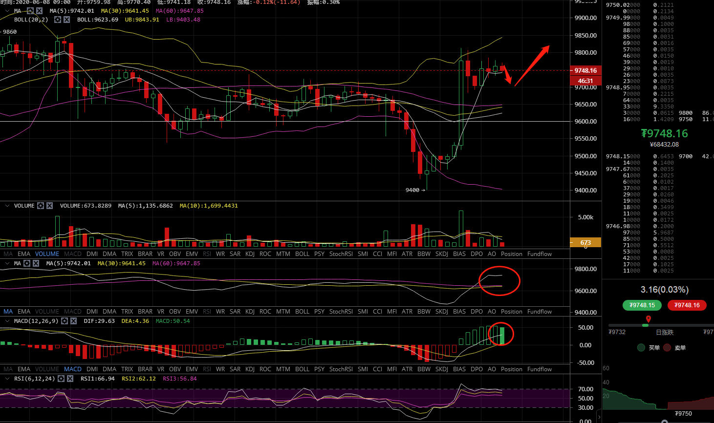Select BOLL tab in row under volume chart

pyautogui.click(x=302, y=254)
